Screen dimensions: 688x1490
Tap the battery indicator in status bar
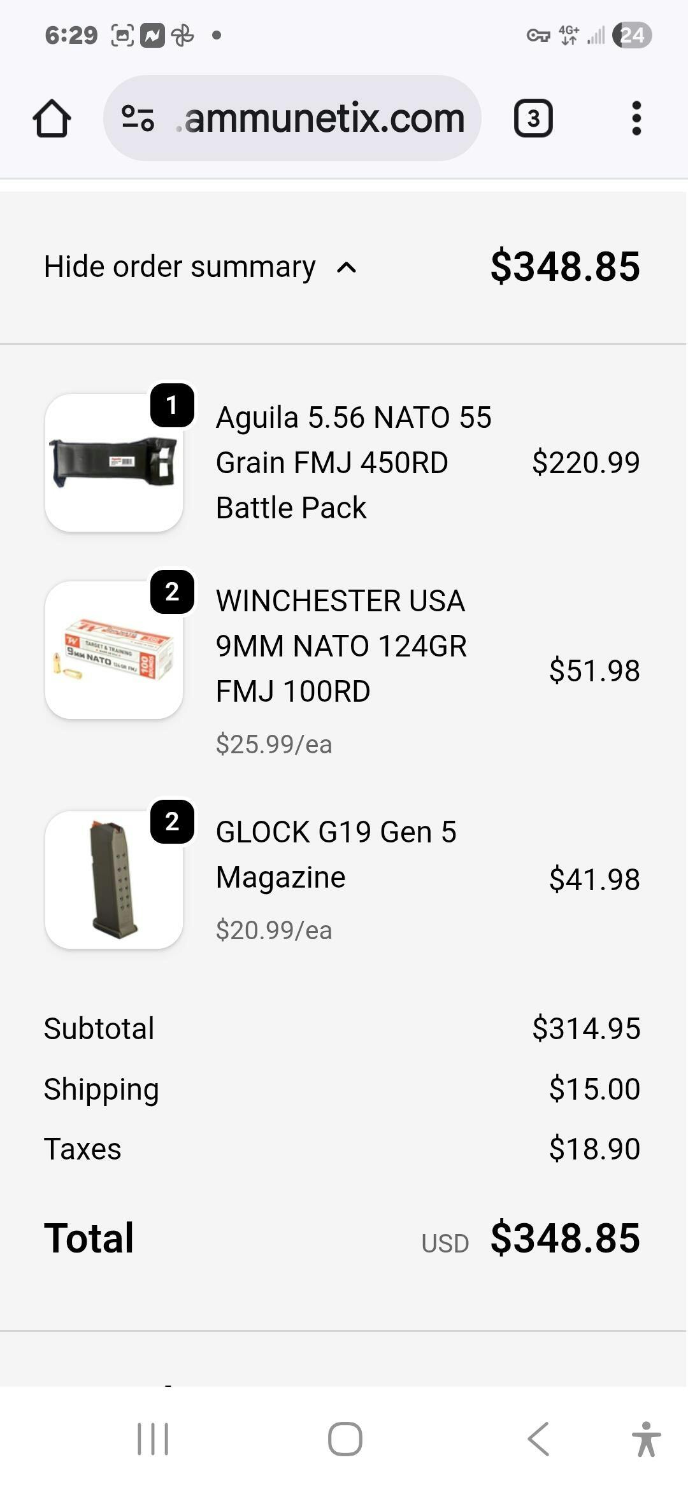coord(632,35)
